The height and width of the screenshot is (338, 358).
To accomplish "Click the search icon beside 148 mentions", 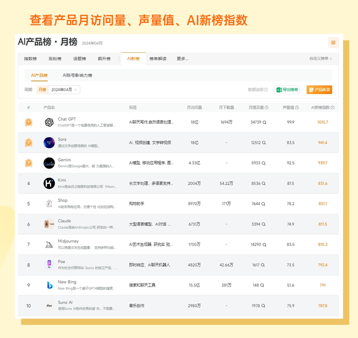I will [x=262, y=285].
